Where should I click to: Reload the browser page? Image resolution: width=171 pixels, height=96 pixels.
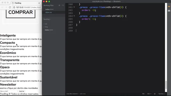tap(10, 7)
